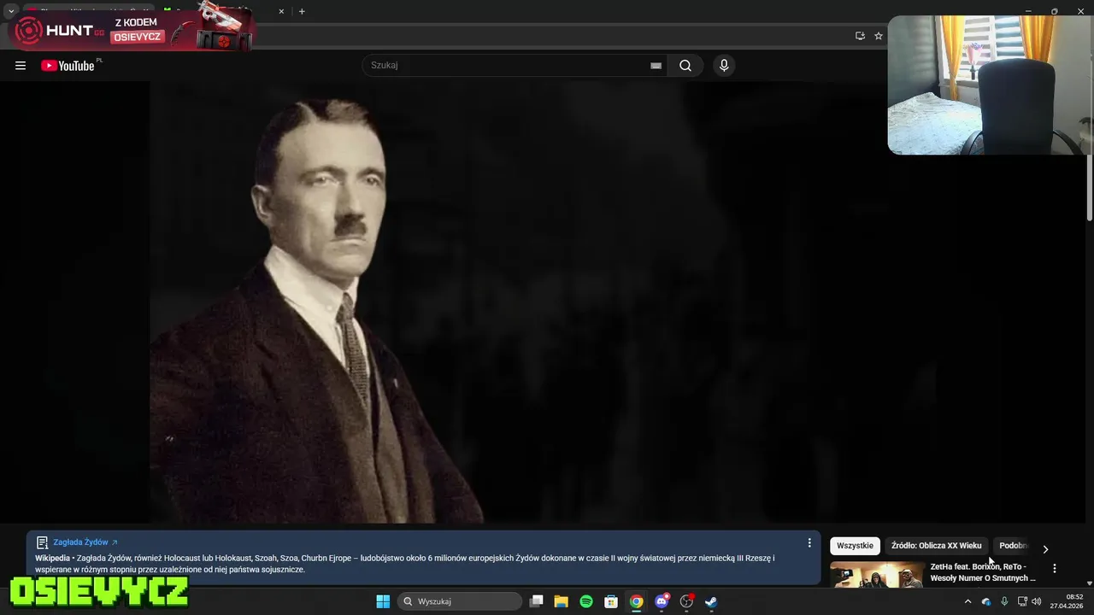Open the clock showing 08:52
Viewport: 1094px width, 615px height.
pyautogui.click(x=1067, y=601)
